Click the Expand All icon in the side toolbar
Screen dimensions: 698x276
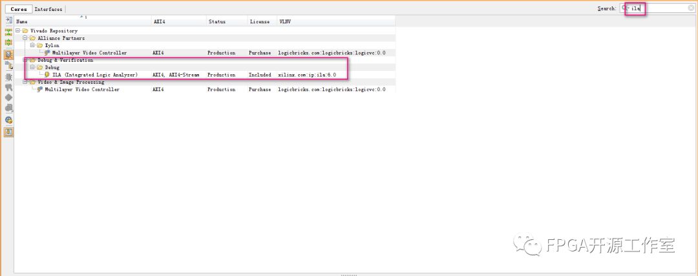coord(8,42)
